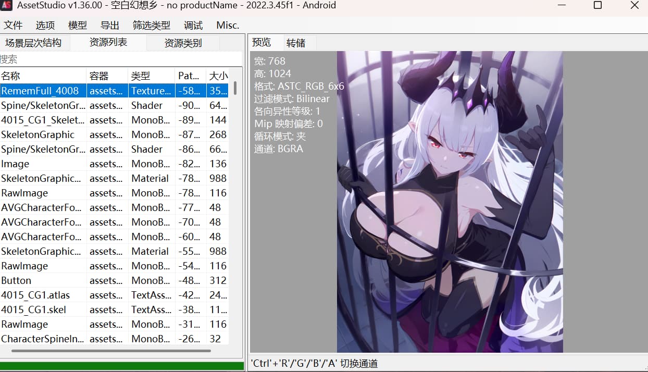Select the Spine/SkeletonGr Shader row with PathID -86
Viewport: 648px width, 372px height.
[x=115, y=149]
